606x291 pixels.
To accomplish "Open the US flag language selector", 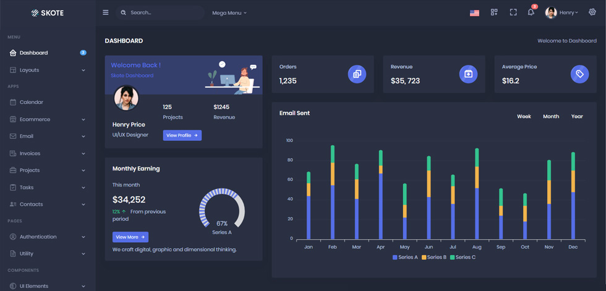I will pyautogui.click(x=474, y=13).
